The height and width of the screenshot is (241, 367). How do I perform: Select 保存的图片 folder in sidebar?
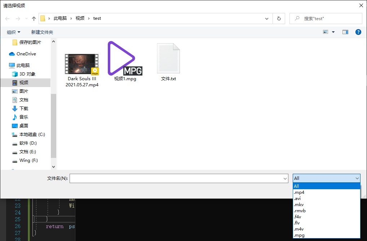click(27, 42)
